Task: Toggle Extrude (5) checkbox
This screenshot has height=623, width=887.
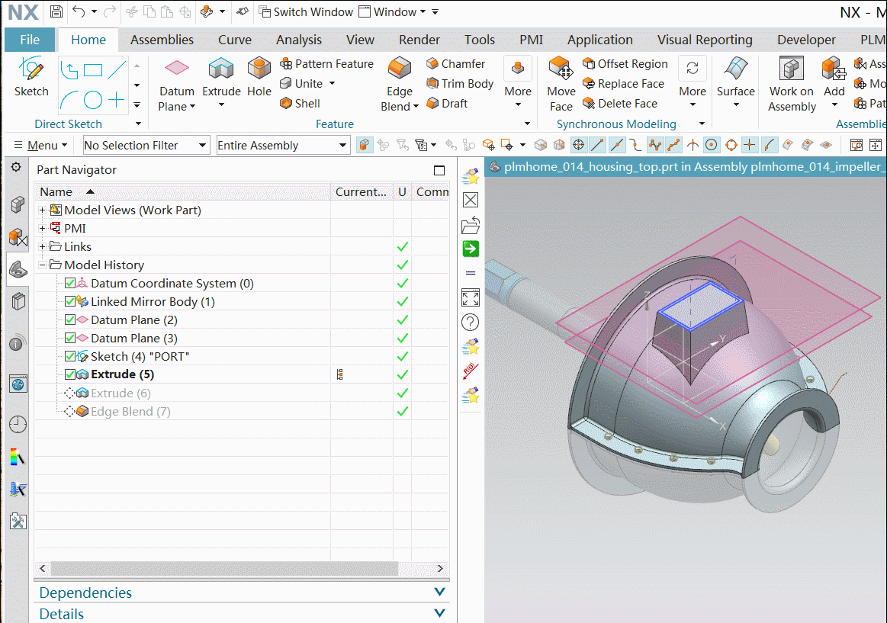Action: [x=70, y=374]
